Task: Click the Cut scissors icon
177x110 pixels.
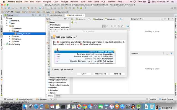Action: point(21,8)
